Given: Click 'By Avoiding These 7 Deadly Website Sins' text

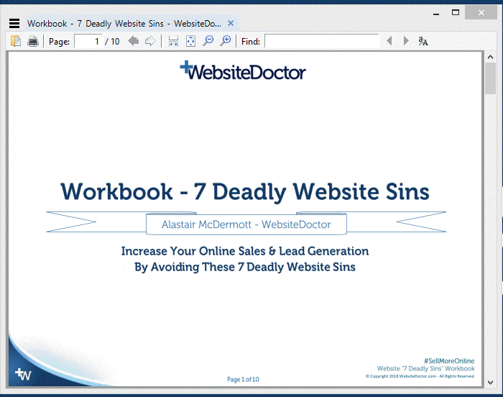Looking at the screenshot, I should tap(245, 267).
